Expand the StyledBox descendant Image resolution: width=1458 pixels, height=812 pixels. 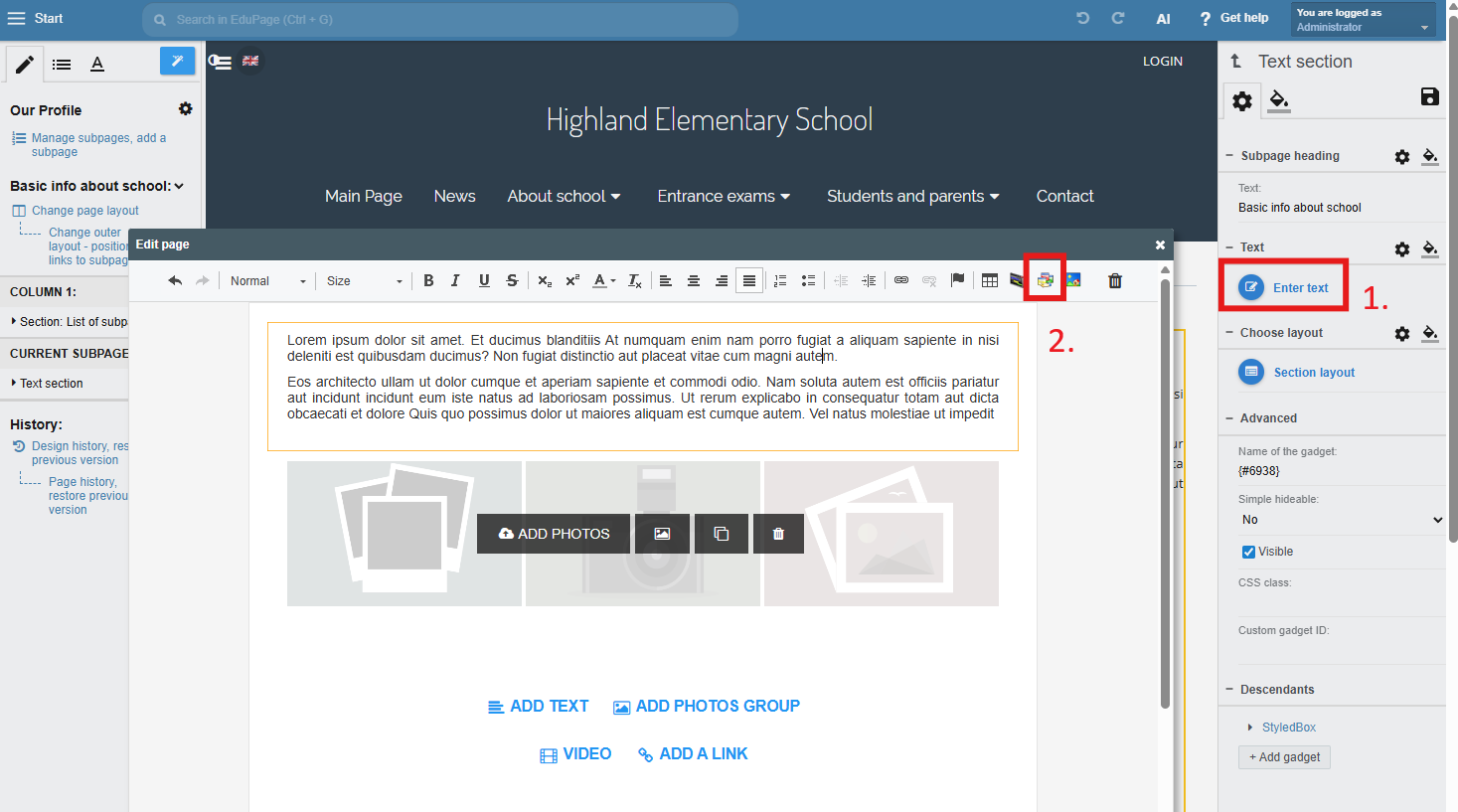coord(1250,728)
